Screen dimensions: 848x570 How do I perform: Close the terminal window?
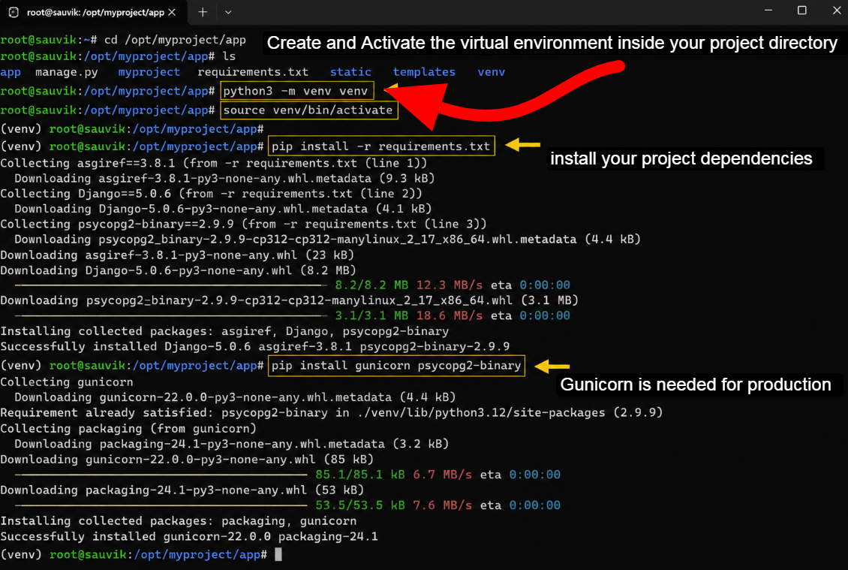[x=837, y=11]
